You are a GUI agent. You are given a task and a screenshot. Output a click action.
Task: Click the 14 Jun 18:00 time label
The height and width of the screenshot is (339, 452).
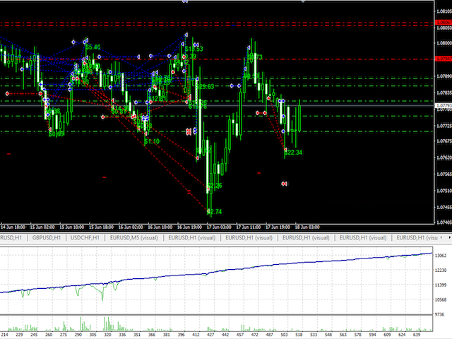click(x=13, y=227)
